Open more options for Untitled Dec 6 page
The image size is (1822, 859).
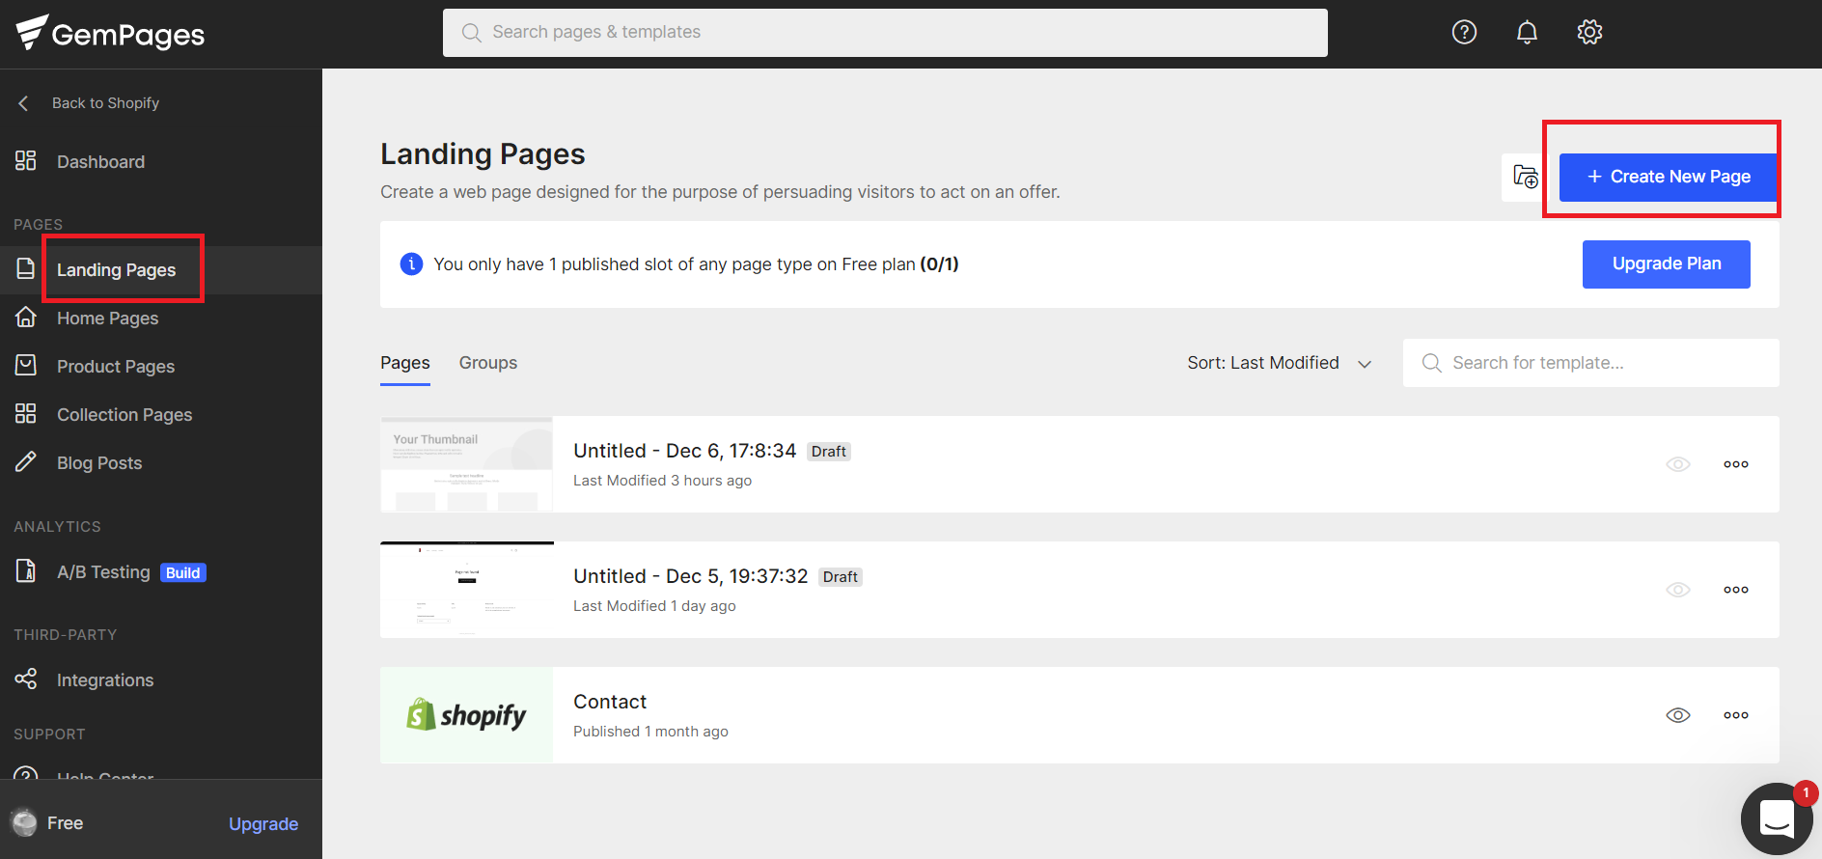[x=1736, y=464]
